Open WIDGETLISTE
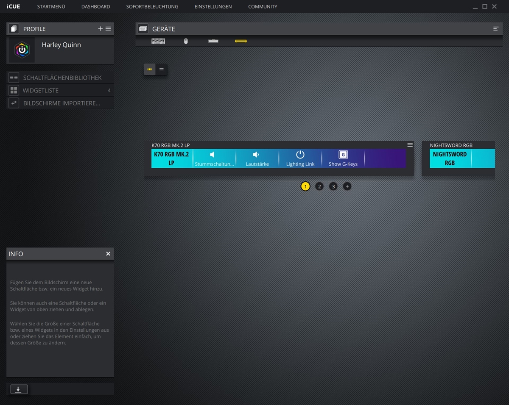 (x=60, y=90)
